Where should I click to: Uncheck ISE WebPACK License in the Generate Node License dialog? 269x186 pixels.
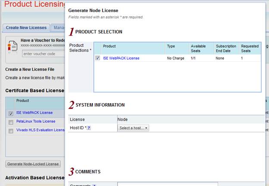(x=97, y=58)
